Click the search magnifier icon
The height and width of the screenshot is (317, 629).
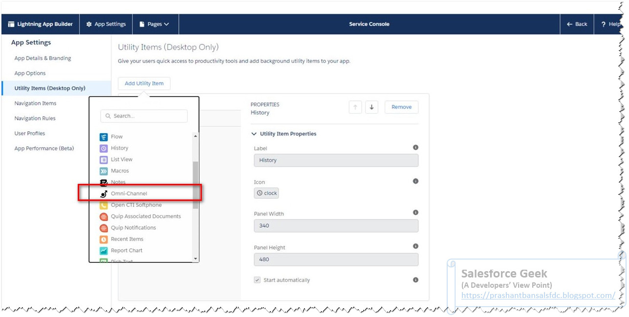point(108,116)
